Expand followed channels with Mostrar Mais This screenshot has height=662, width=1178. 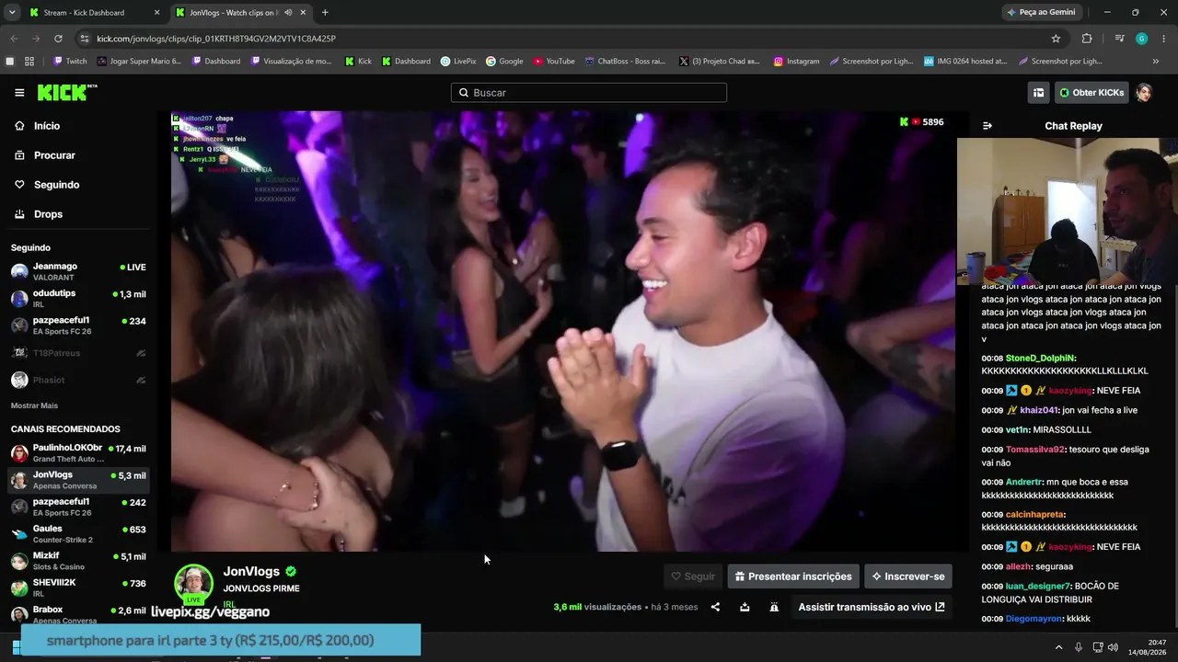tap(34, 405)
